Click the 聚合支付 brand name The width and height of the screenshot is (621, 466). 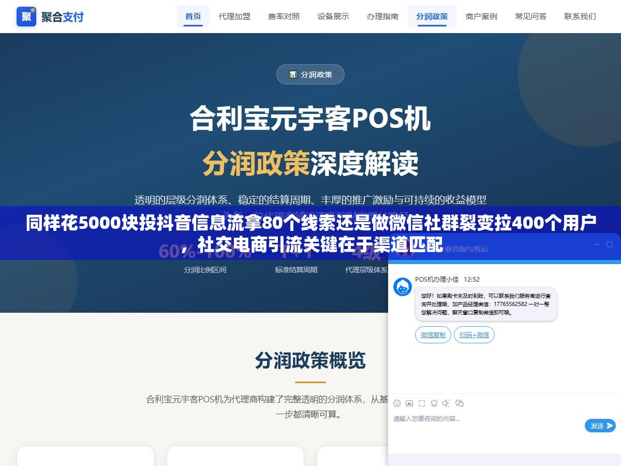pos(63,17)
